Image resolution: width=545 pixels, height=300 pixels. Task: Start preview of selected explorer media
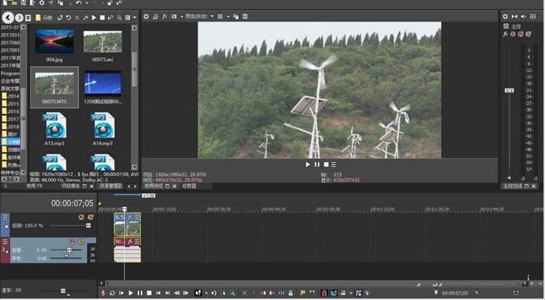coord(94,18)
